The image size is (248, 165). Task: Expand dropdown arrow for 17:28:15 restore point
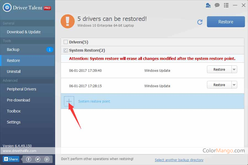tap(234, 85)
